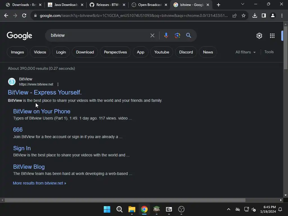Select the Youtube filter chip

click(162, 52)
